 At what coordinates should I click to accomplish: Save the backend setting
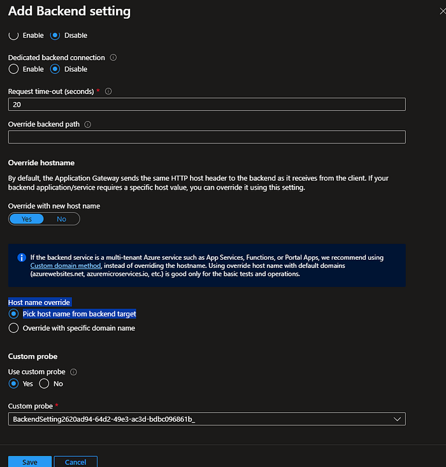click(30, 462)
